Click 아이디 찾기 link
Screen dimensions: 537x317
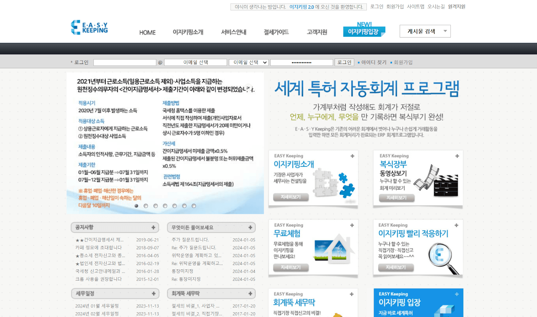374,62
